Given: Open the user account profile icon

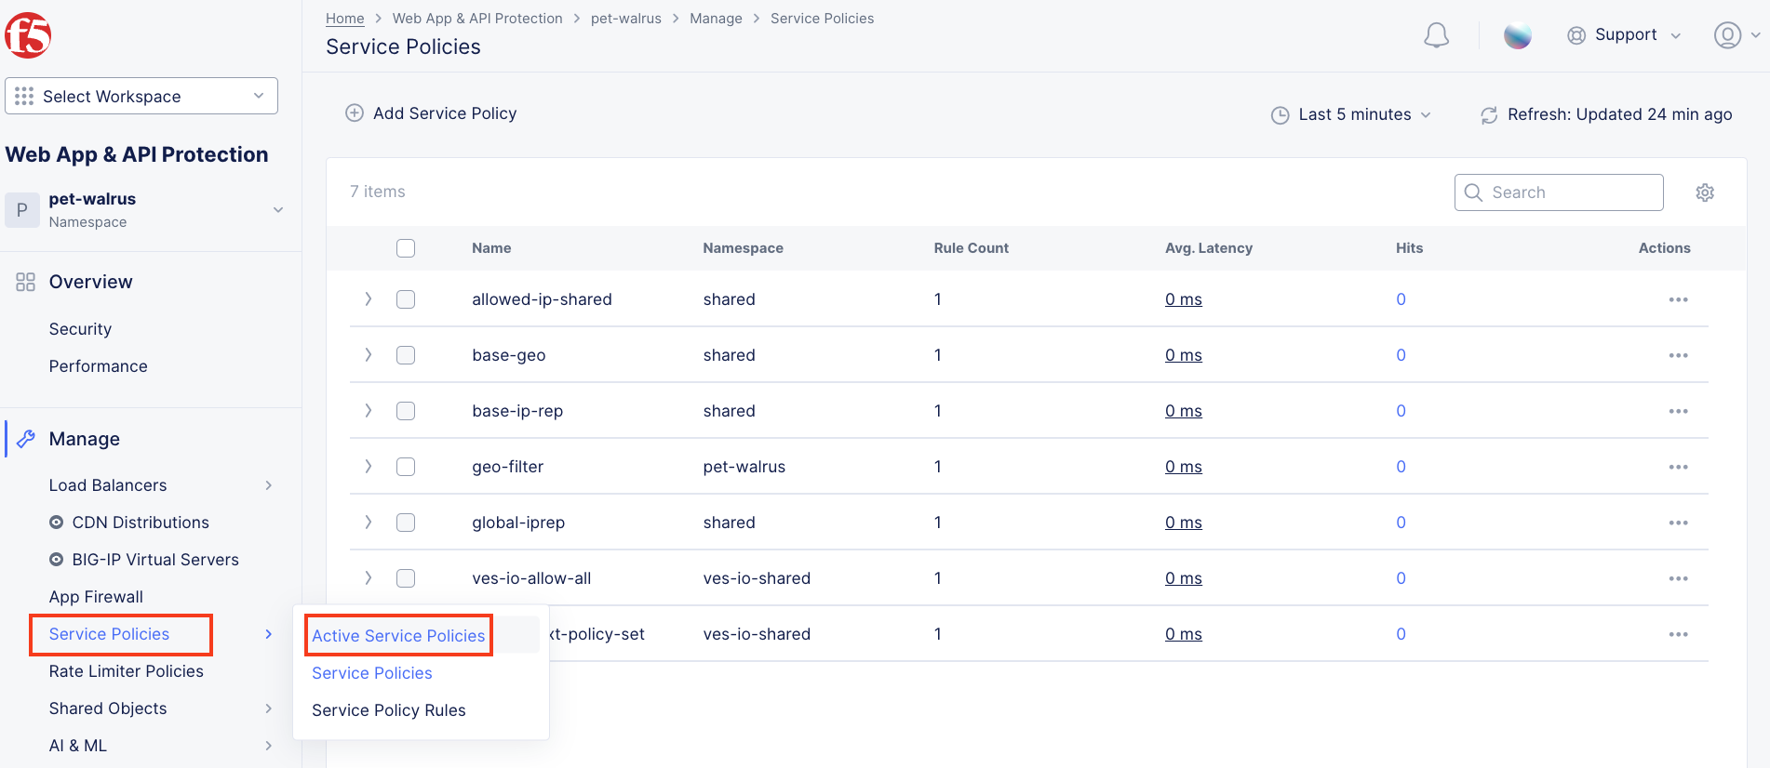Looking at the screenshot, I should pos(1727,35).
